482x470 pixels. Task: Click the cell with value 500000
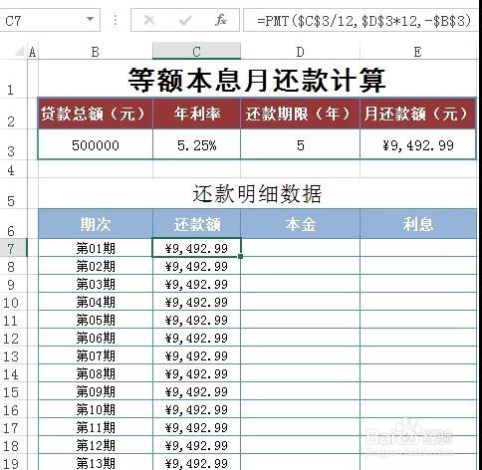(x=96, y=145)
